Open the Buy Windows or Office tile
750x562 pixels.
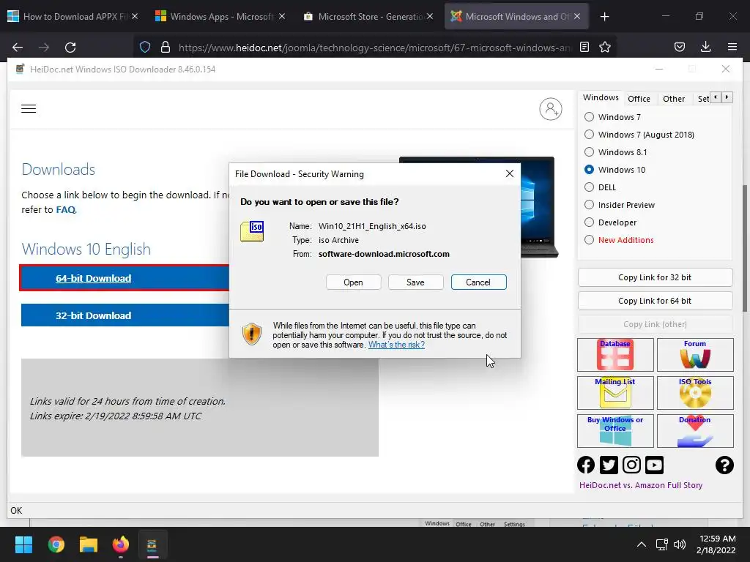coord(615,431)
